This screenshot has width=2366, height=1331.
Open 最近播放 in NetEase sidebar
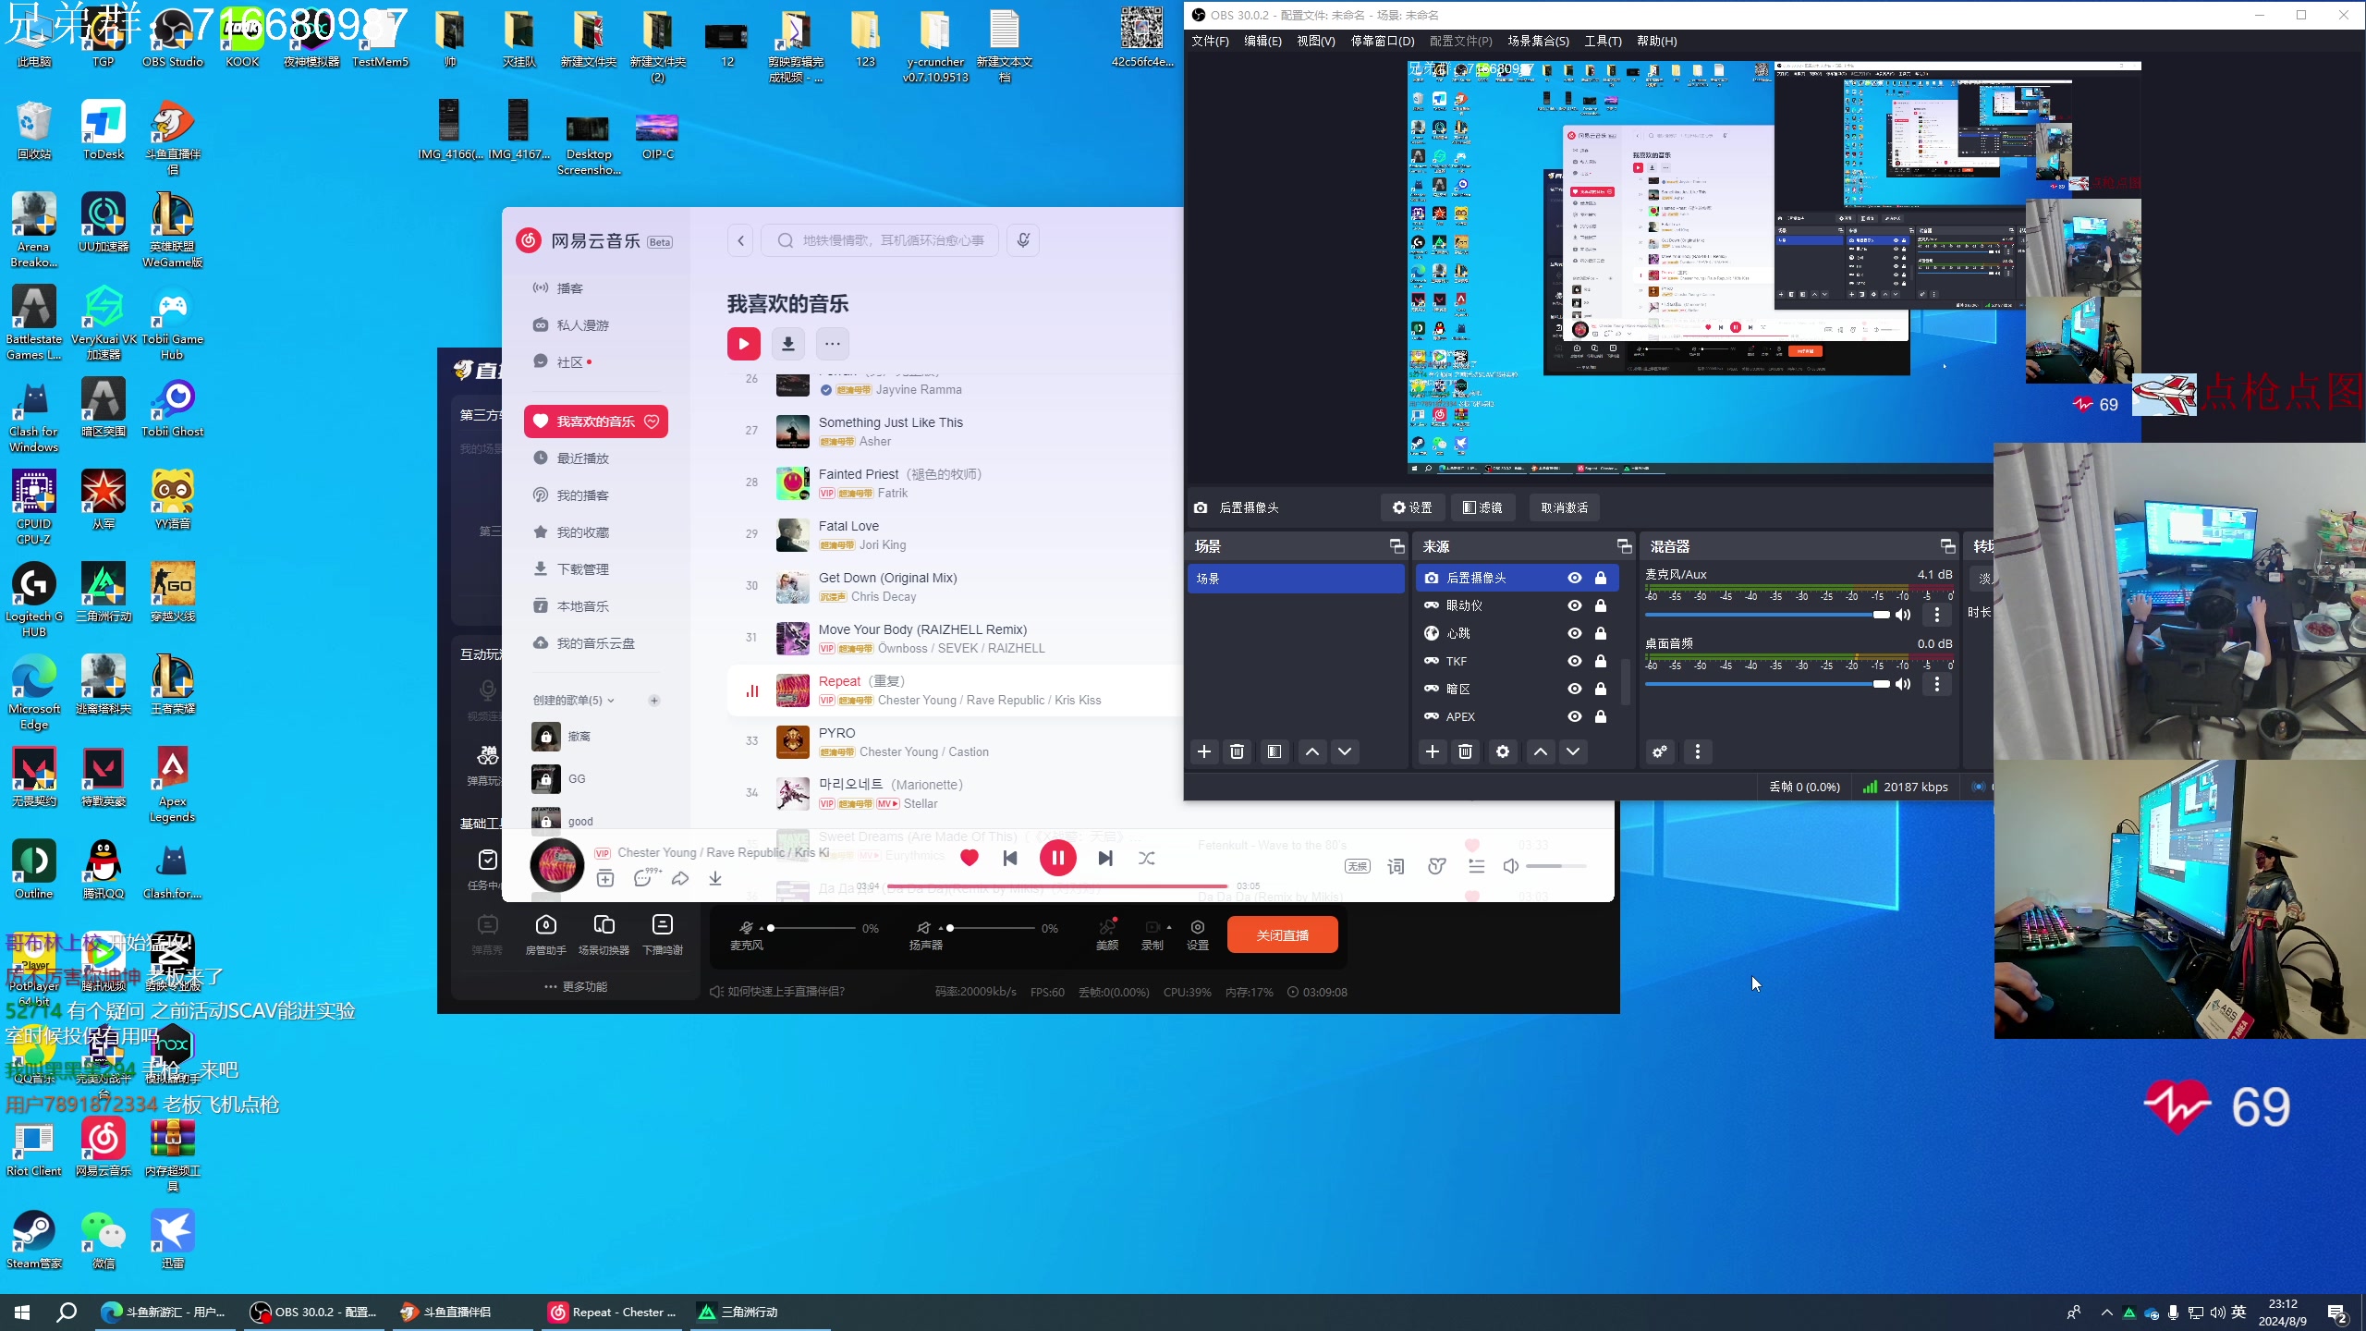(x=595, y=458)
